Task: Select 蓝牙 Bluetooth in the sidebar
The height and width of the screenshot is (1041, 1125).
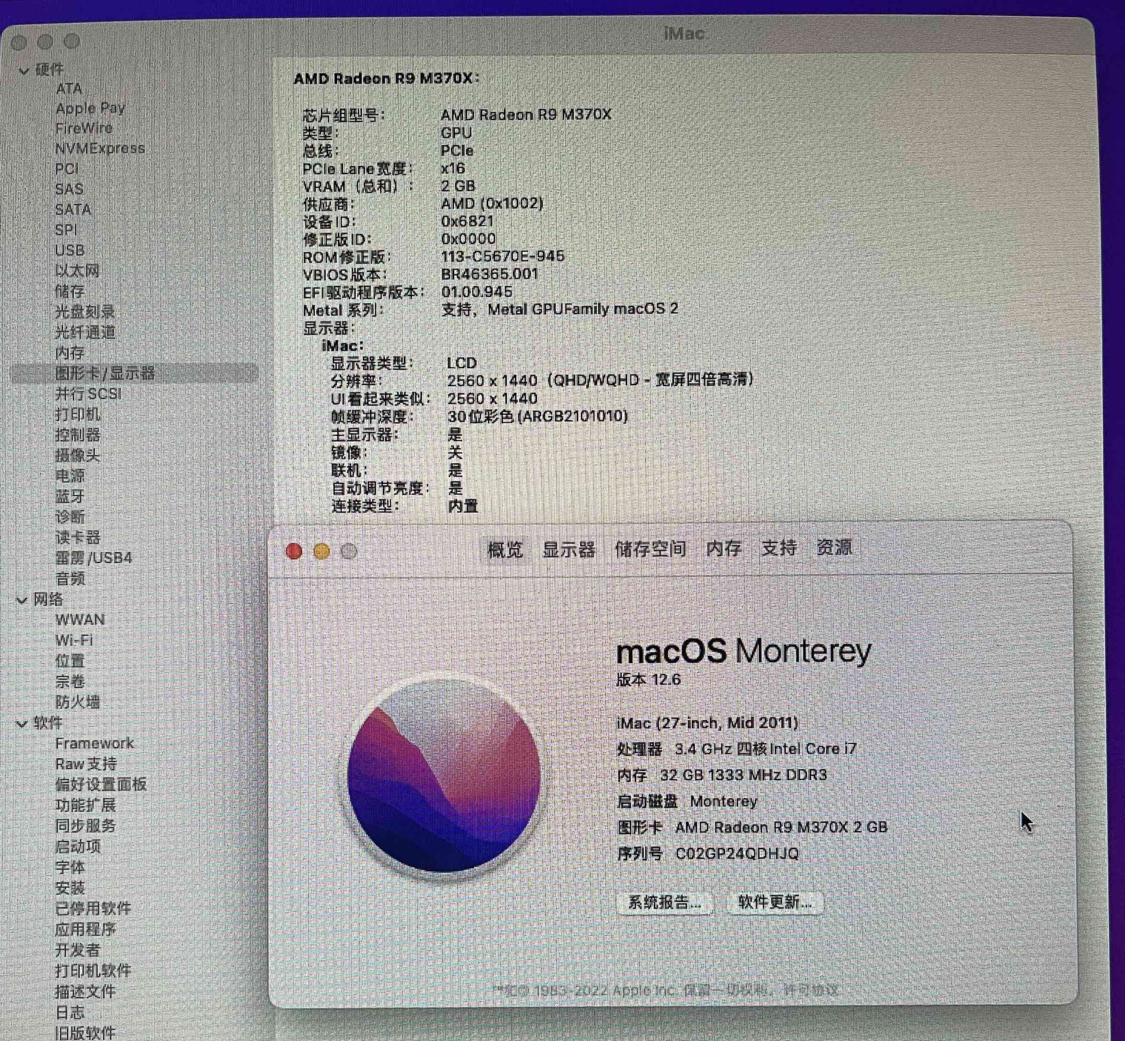Action: pyautogui.click(x=70, y=496)
